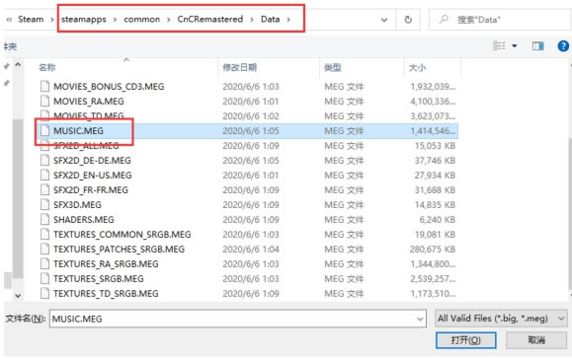
Task: Click the size 6,240 KB cell
Action: (x=438, y=220)
